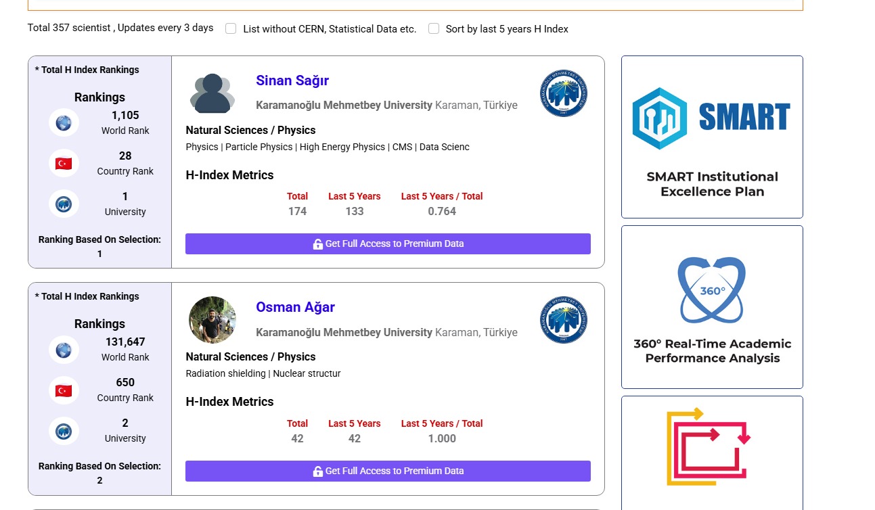This screenshot has width=875, height=510.
Task: Click 'Total H Index Rankings' heading in second card
Action: pyautogui.click(x=87, y=296)
